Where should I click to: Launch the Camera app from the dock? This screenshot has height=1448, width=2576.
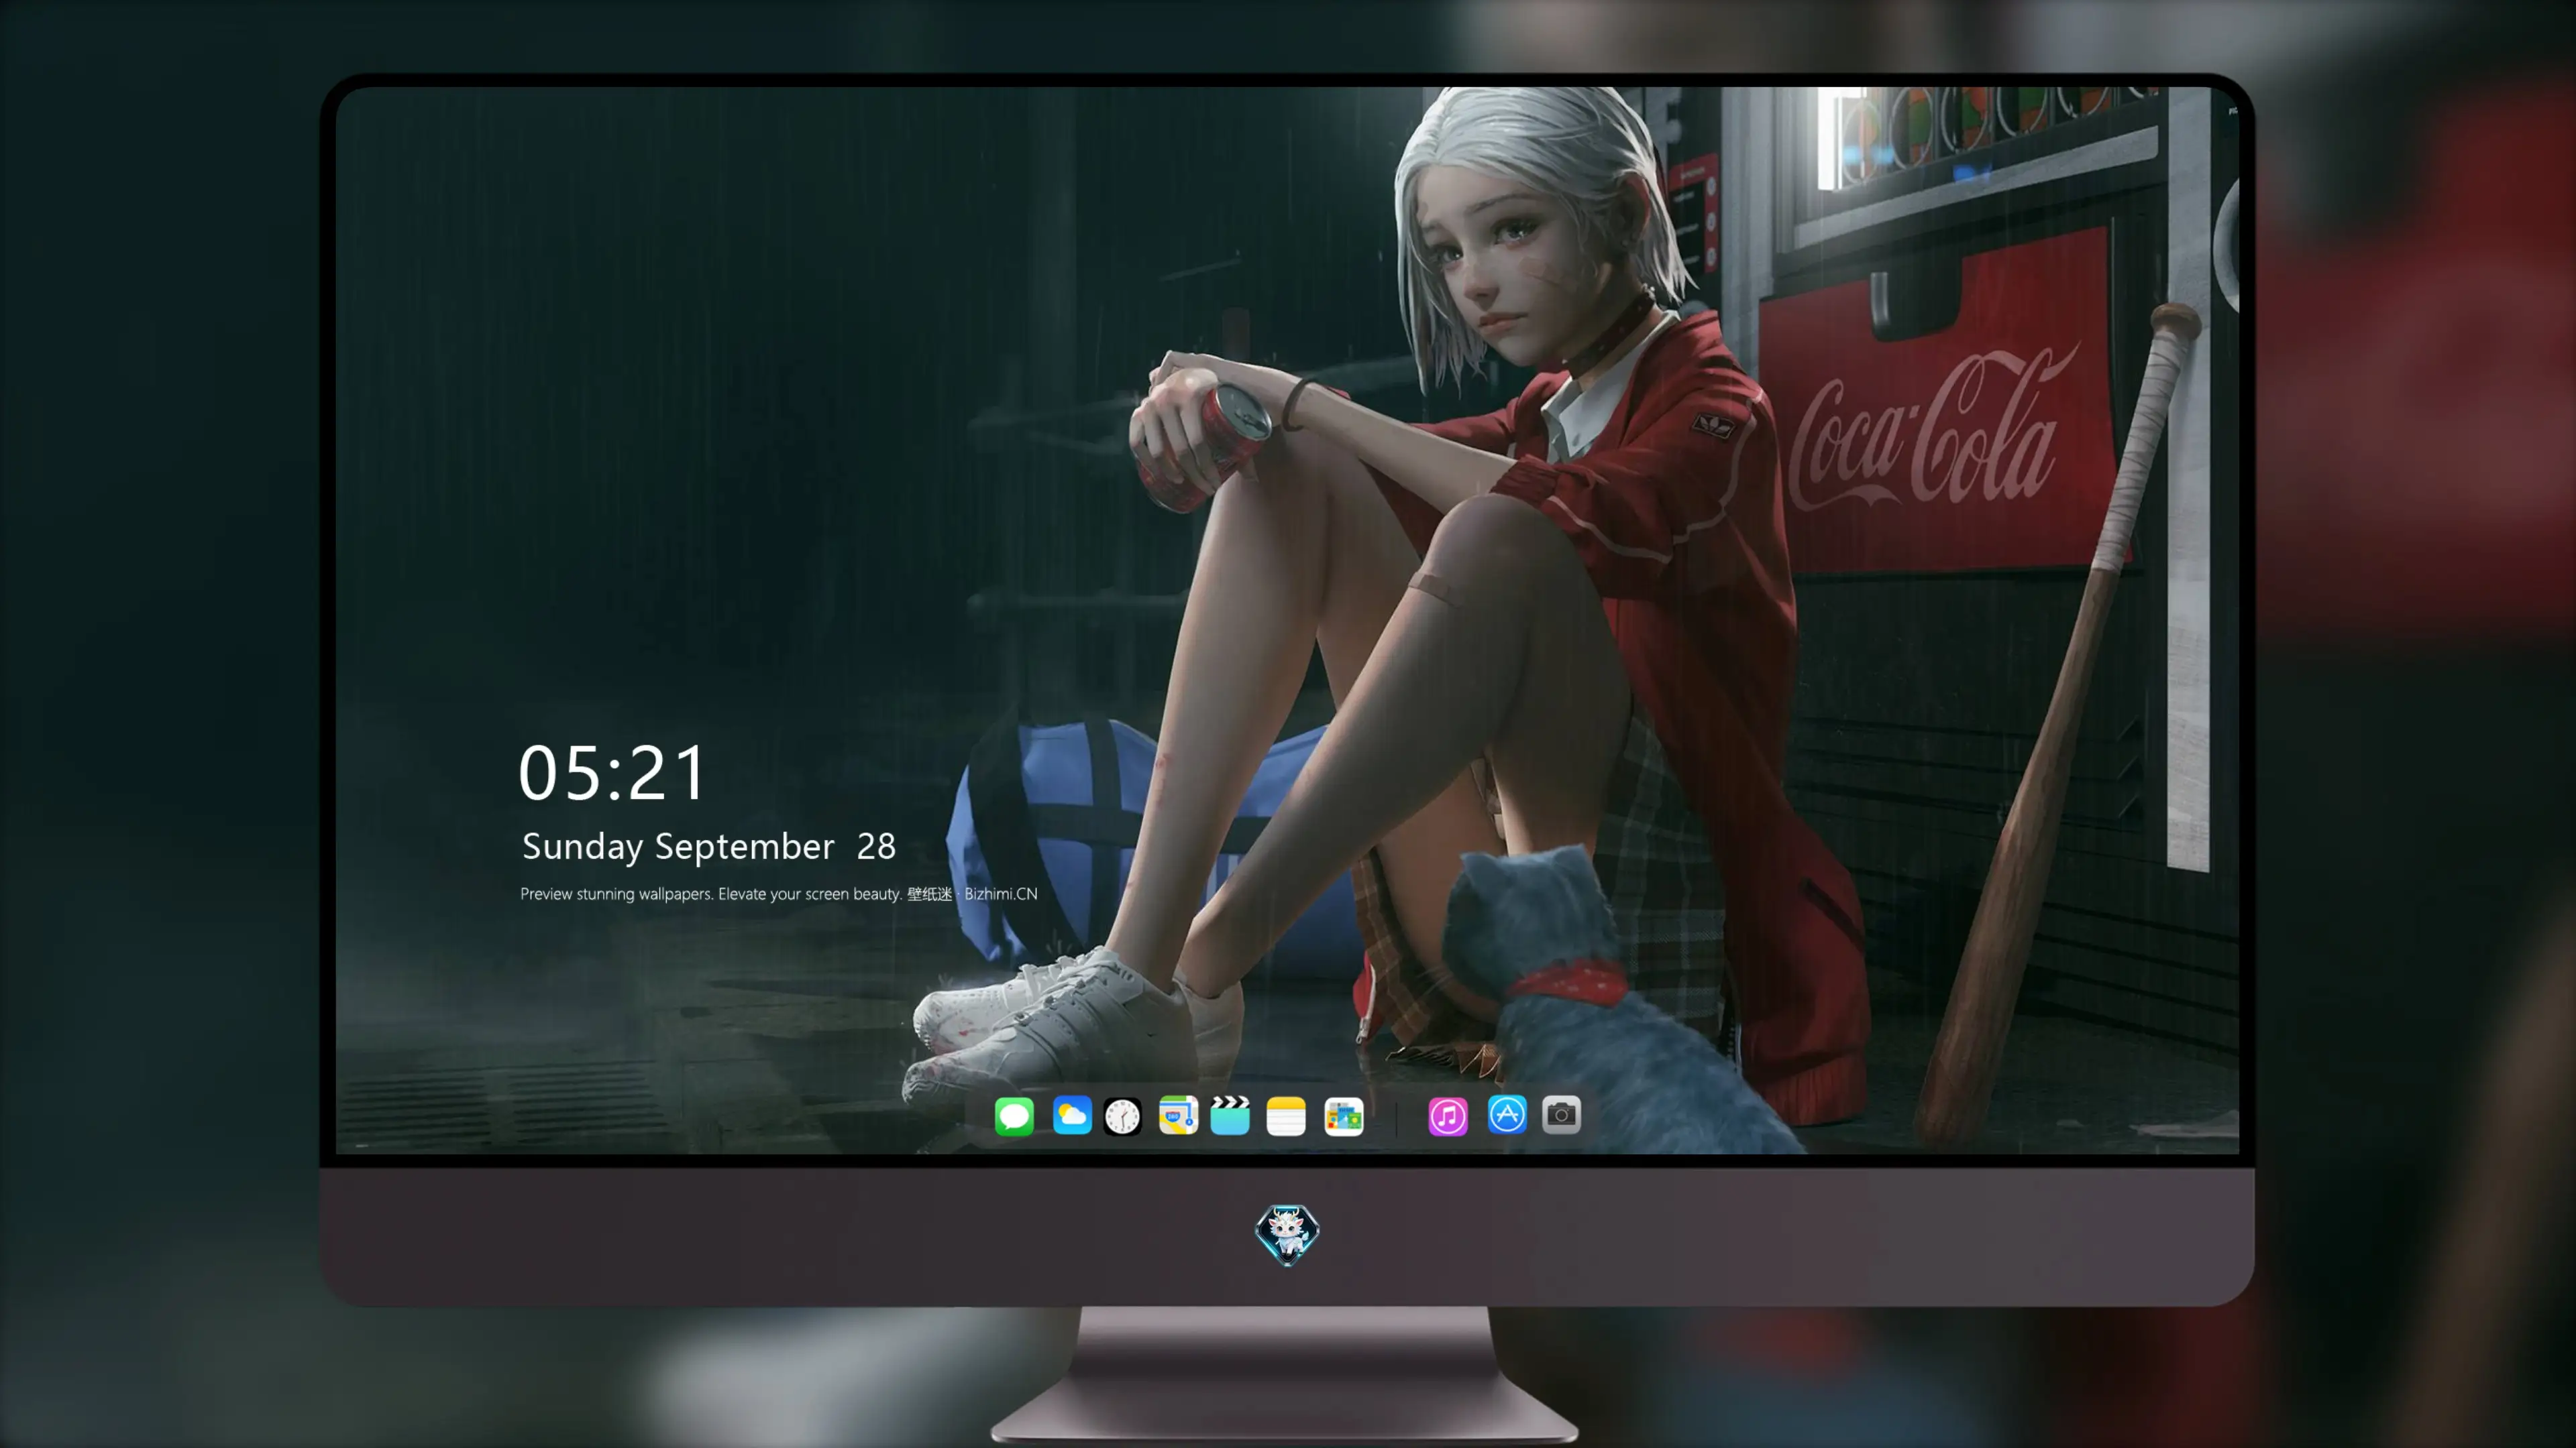click(1561, 1114)
